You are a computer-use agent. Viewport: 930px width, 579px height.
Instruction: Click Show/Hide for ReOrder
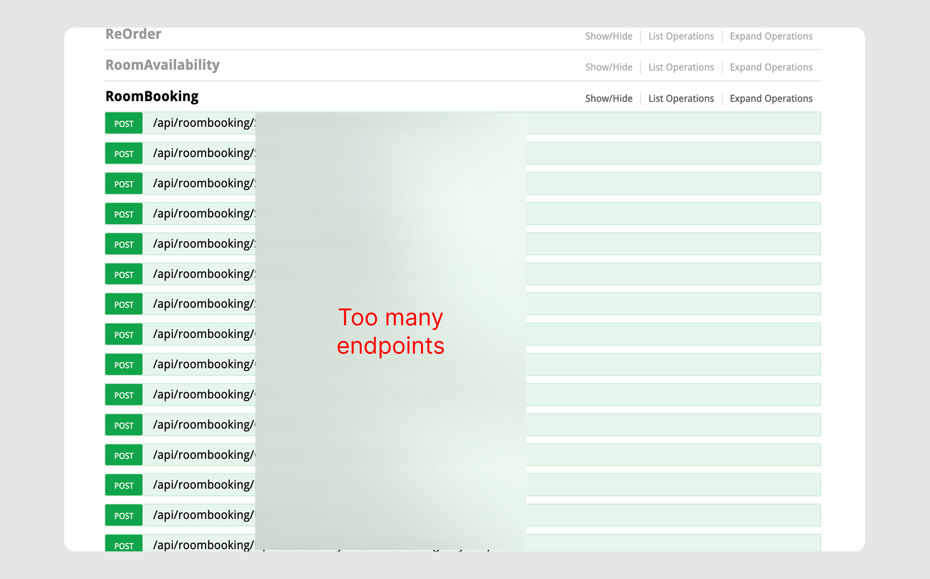(x=609, y=37)
